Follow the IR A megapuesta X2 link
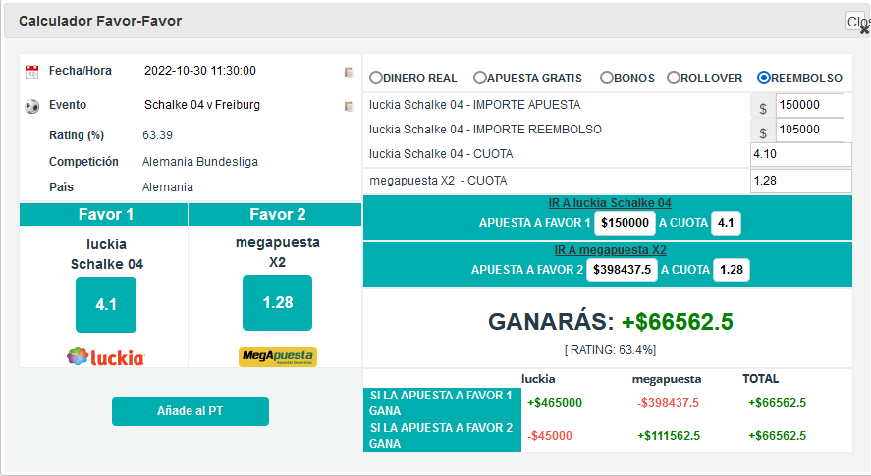Viewport: 871px width, 476px height. [x=610, y=250]
